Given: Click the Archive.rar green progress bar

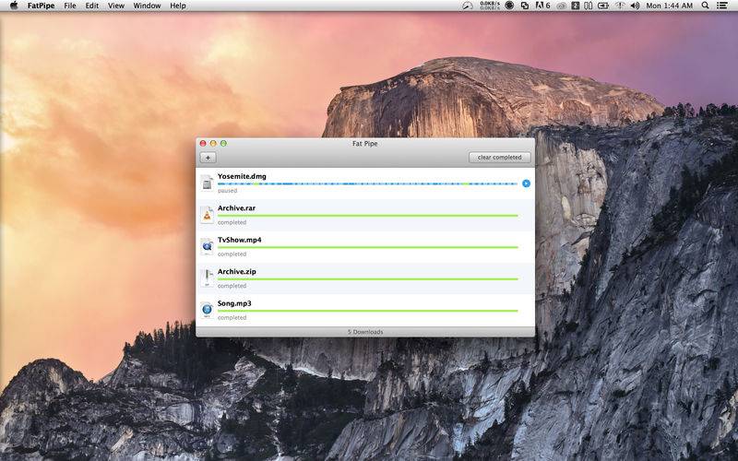Looking at the screenshot, I should point(367,216).
